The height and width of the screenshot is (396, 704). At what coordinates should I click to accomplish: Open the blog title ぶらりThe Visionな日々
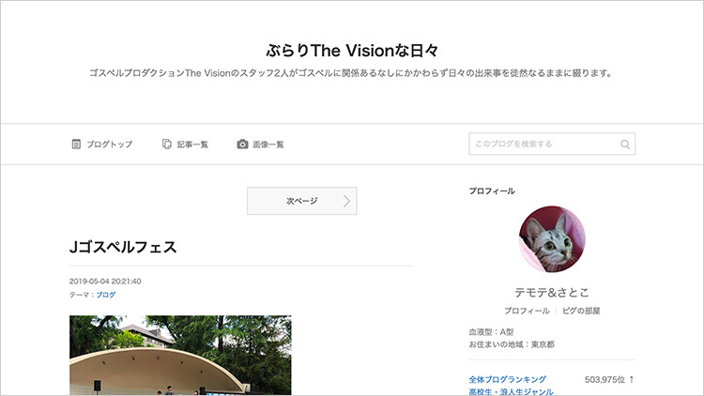pyautogui.click(x=352, y=51)
